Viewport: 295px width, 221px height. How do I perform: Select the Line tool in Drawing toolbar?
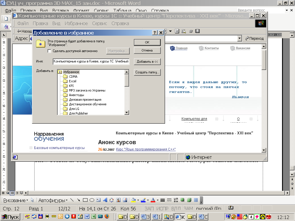coord(72,200)
